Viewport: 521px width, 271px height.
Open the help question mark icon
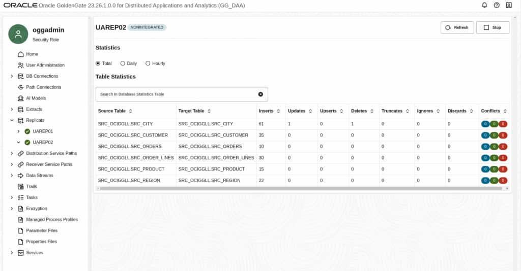(x=497, y=5)
